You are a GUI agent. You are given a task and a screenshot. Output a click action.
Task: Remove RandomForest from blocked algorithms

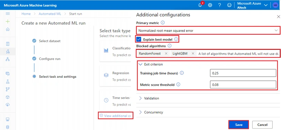point(166,53)
